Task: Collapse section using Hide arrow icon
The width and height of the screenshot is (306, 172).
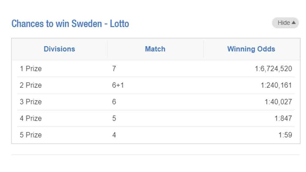Action: click(x=293, y=23)
